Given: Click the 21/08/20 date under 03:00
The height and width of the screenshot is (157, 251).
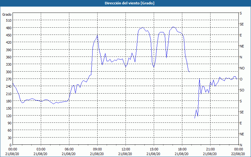Looking at the screenshot, I should [x=41, y=154].
